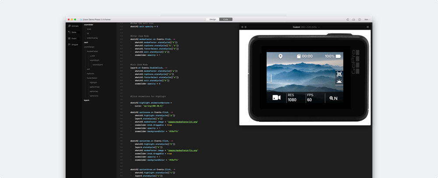Viewport: 438px width, 178px height.
Task: Click 'sketch2.optionthree.on Events.Click' line
Action: tap(153, 169)
